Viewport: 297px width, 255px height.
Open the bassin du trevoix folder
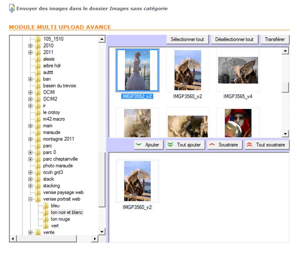pyautogui.click(x=59, y=86)
